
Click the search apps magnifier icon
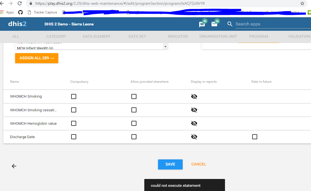coord(230,24)
